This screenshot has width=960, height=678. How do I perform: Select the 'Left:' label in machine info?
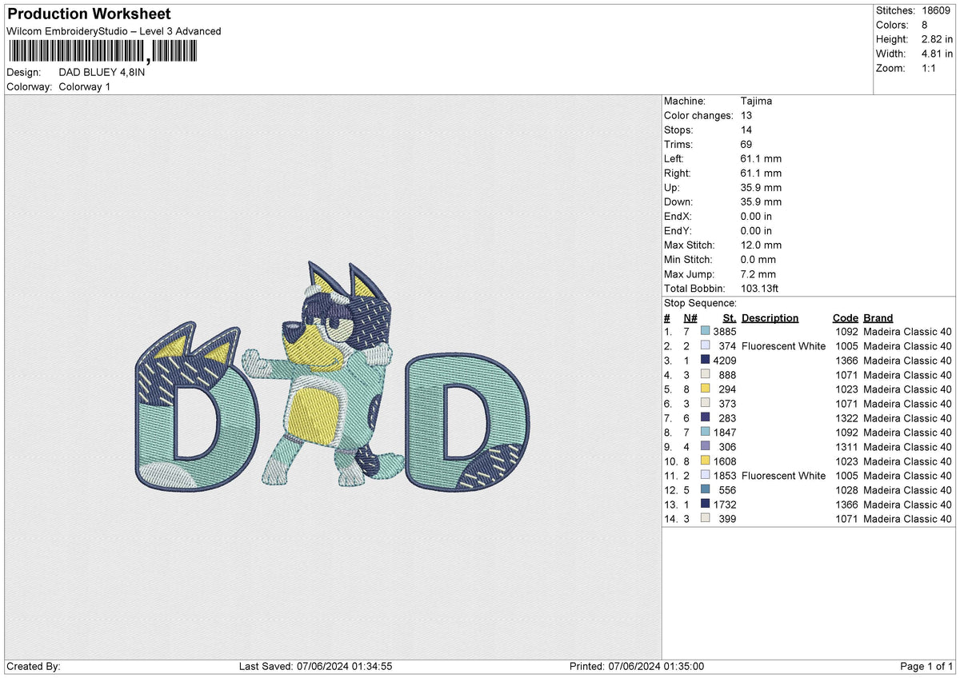[674, 158]
